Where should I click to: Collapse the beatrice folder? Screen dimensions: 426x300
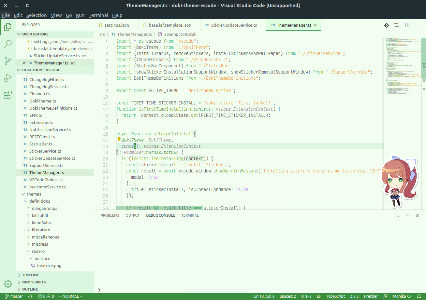[x=55, y=258]
